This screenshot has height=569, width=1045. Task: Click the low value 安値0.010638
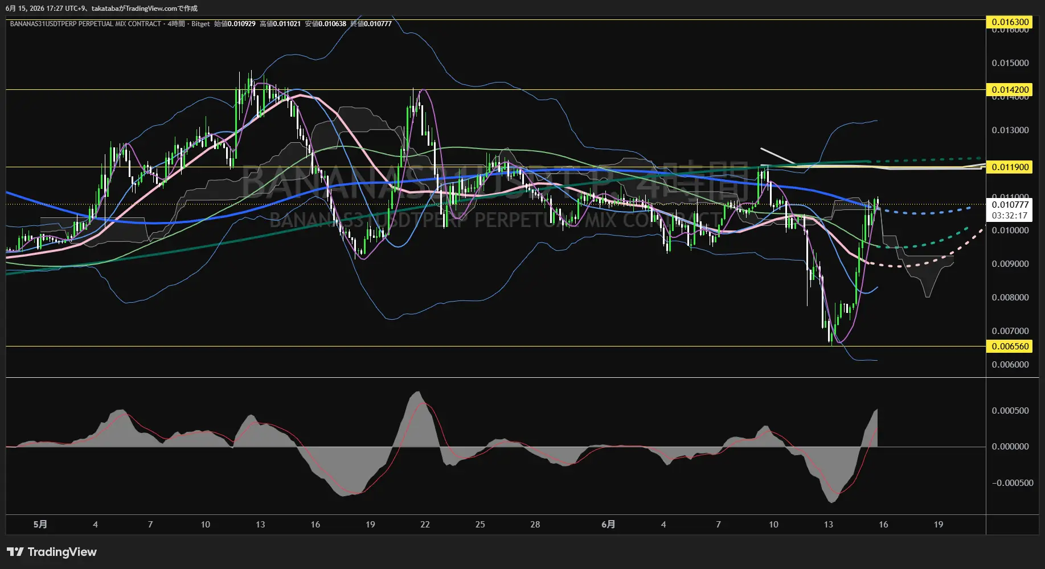point(326,24)
